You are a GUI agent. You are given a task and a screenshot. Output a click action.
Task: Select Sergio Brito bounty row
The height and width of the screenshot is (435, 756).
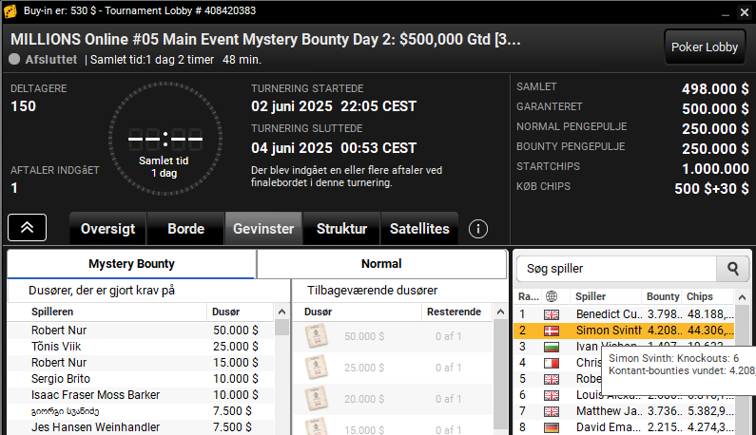(141, 379)
